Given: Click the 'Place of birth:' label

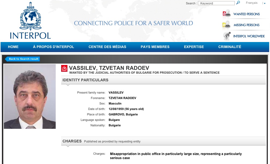Looking at the screenshot, I should (96, 114).
